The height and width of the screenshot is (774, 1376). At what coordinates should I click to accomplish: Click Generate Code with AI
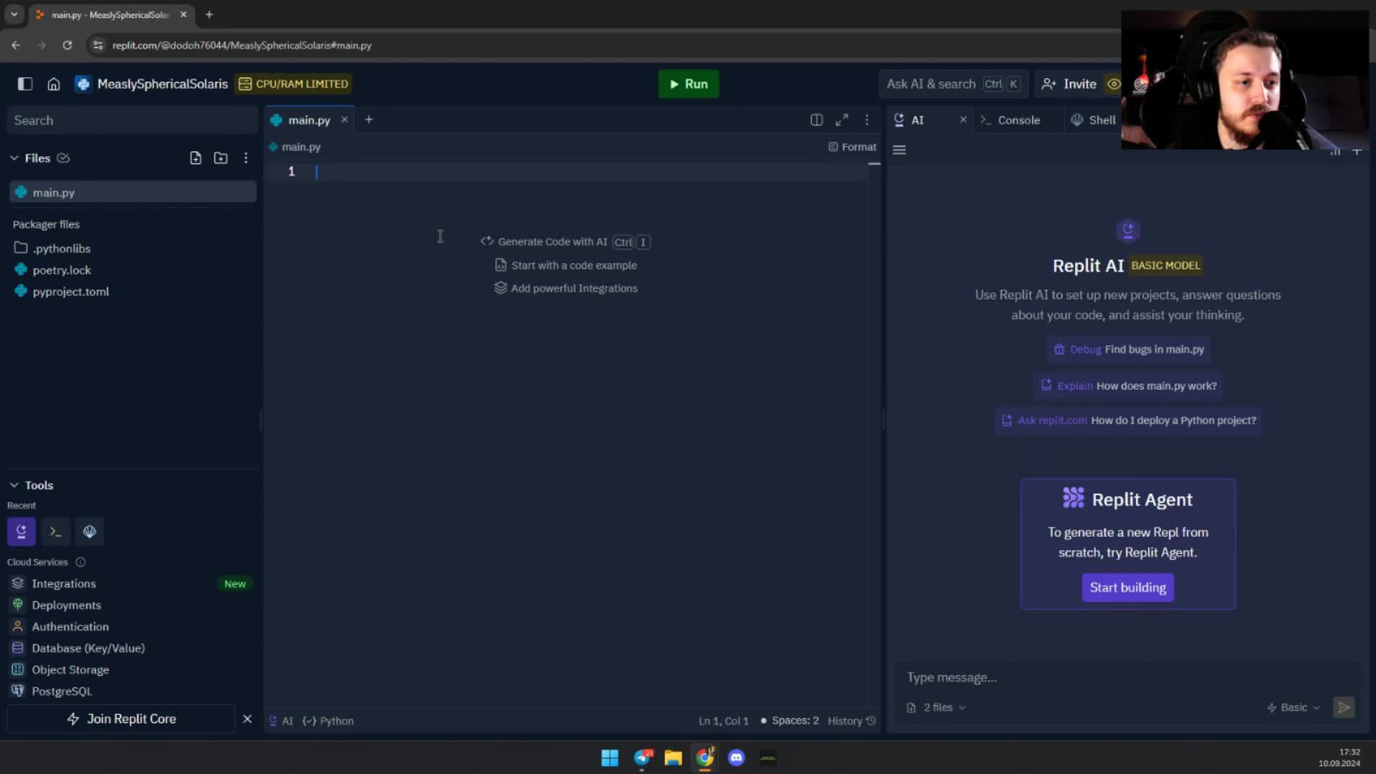(565, 242)
